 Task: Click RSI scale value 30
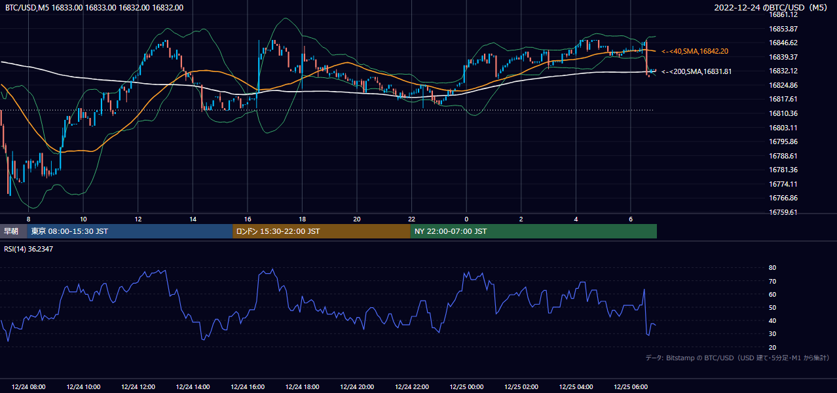pyautogui.click(x=772, y=334)
